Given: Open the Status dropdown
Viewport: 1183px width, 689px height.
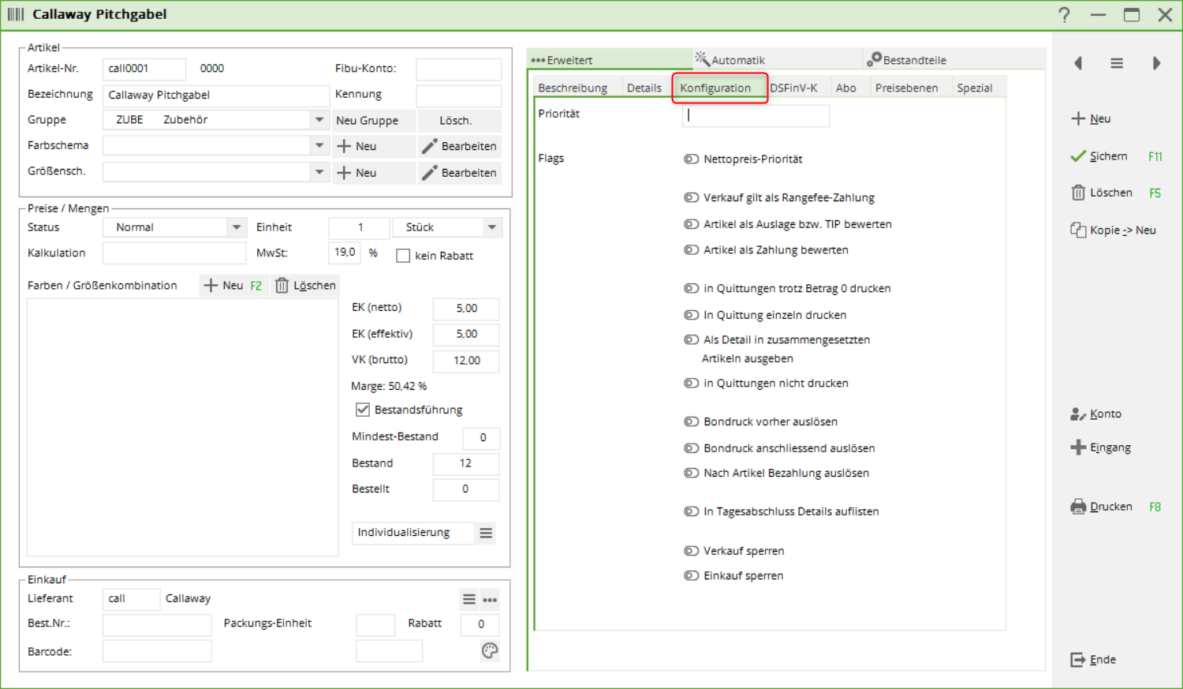Looking at the screenshot, I should pos(236,227).
